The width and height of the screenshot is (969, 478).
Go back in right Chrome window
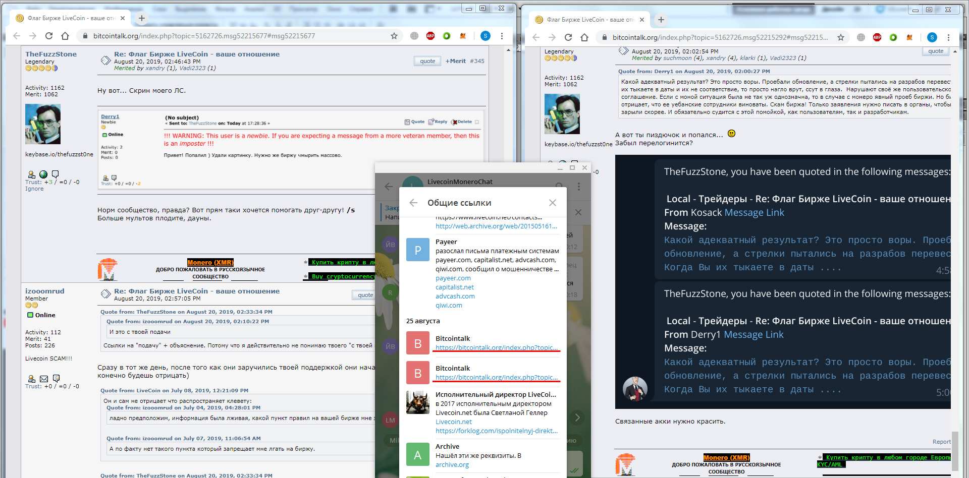[536, 37]
